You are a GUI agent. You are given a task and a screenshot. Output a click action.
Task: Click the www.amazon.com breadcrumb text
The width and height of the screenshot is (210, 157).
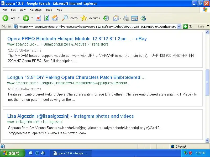point(22,83)
